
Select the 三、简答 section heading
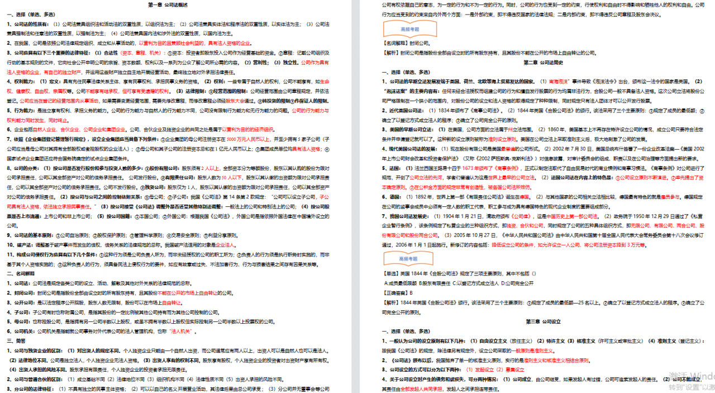click(x=17, y=340)
